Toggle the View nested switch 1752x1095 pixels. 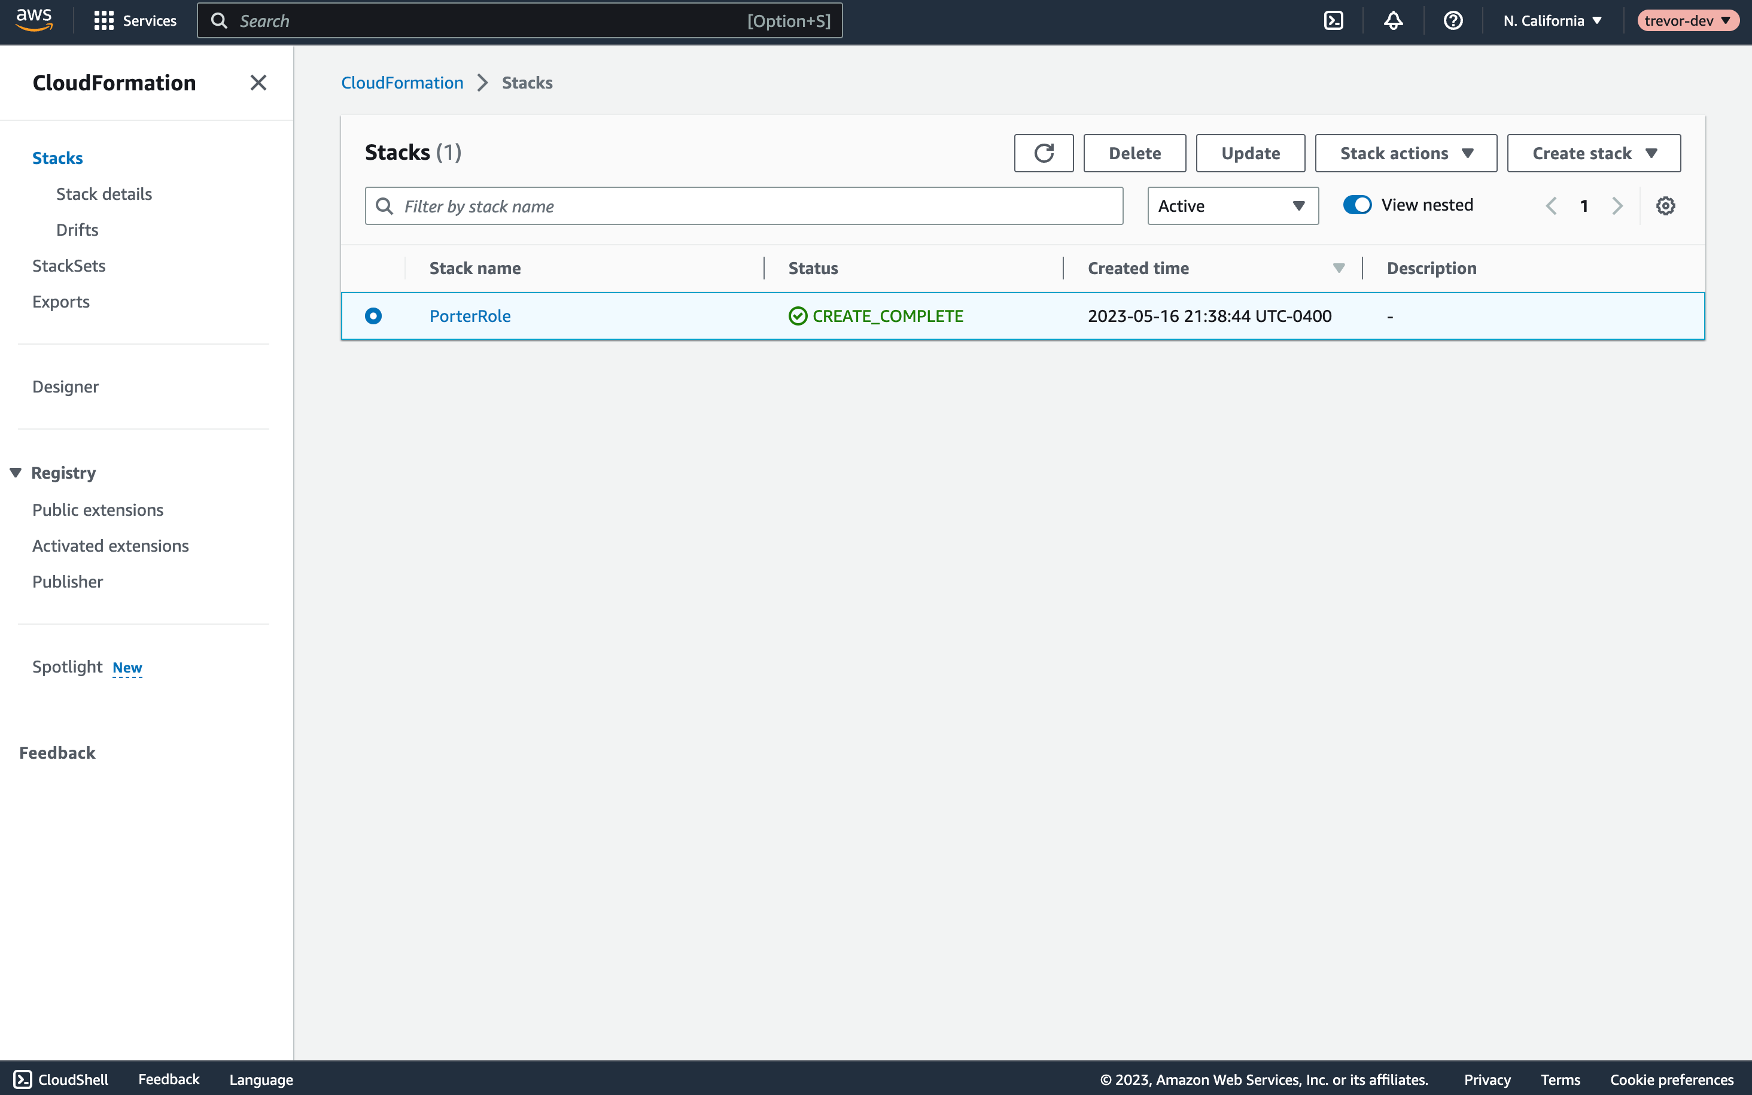click(x=1356, y=205)
